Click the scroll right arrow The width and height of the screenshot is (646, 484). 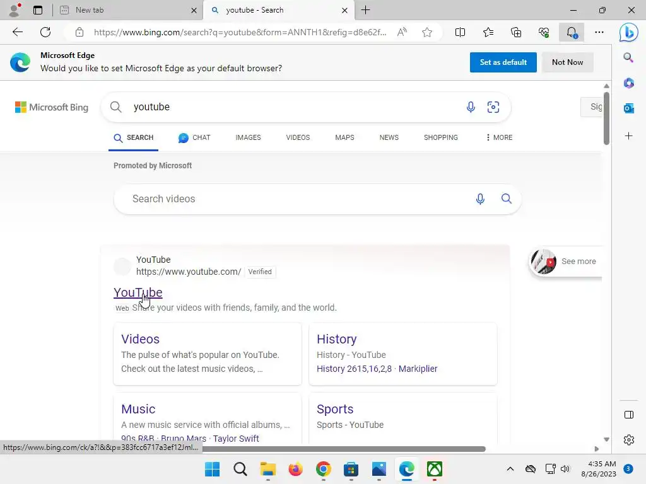[596, 449]
